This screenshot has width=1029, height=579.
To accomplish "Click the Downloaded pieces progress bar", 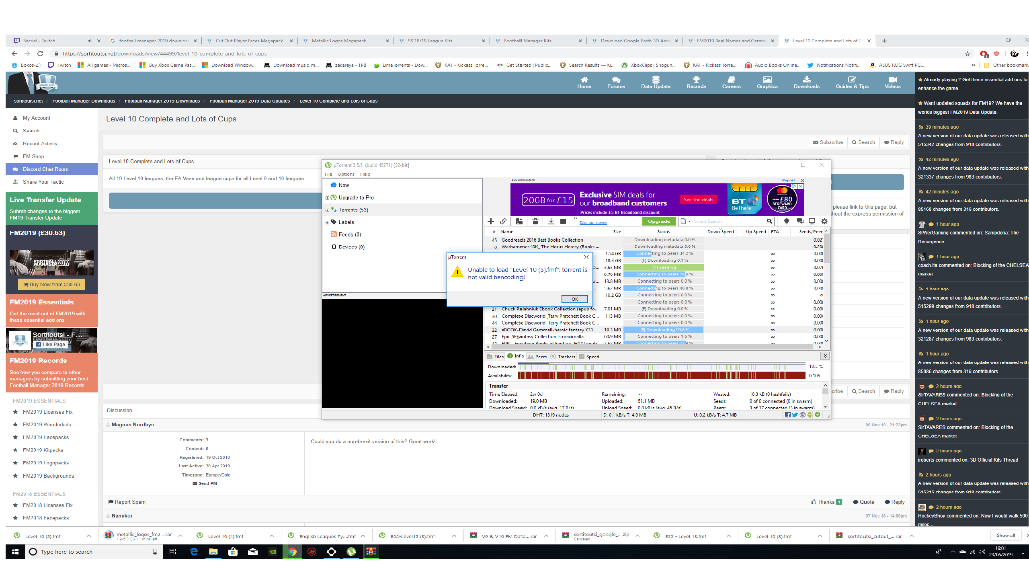I will point(662,367).
